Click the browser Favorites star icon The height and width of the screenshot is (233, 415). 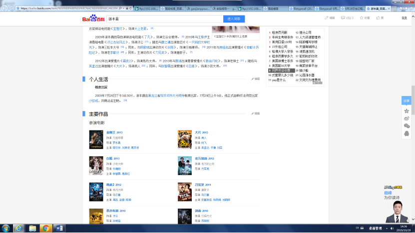pyautogui.click(x=407, y=8)
